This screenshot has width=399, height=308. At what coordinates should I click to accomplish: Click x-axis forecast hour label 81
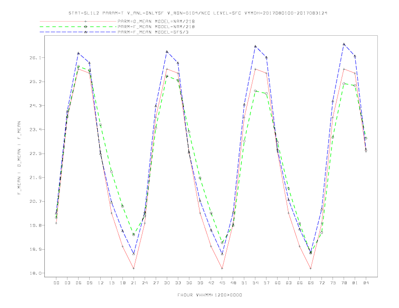(x=355, y=283)
